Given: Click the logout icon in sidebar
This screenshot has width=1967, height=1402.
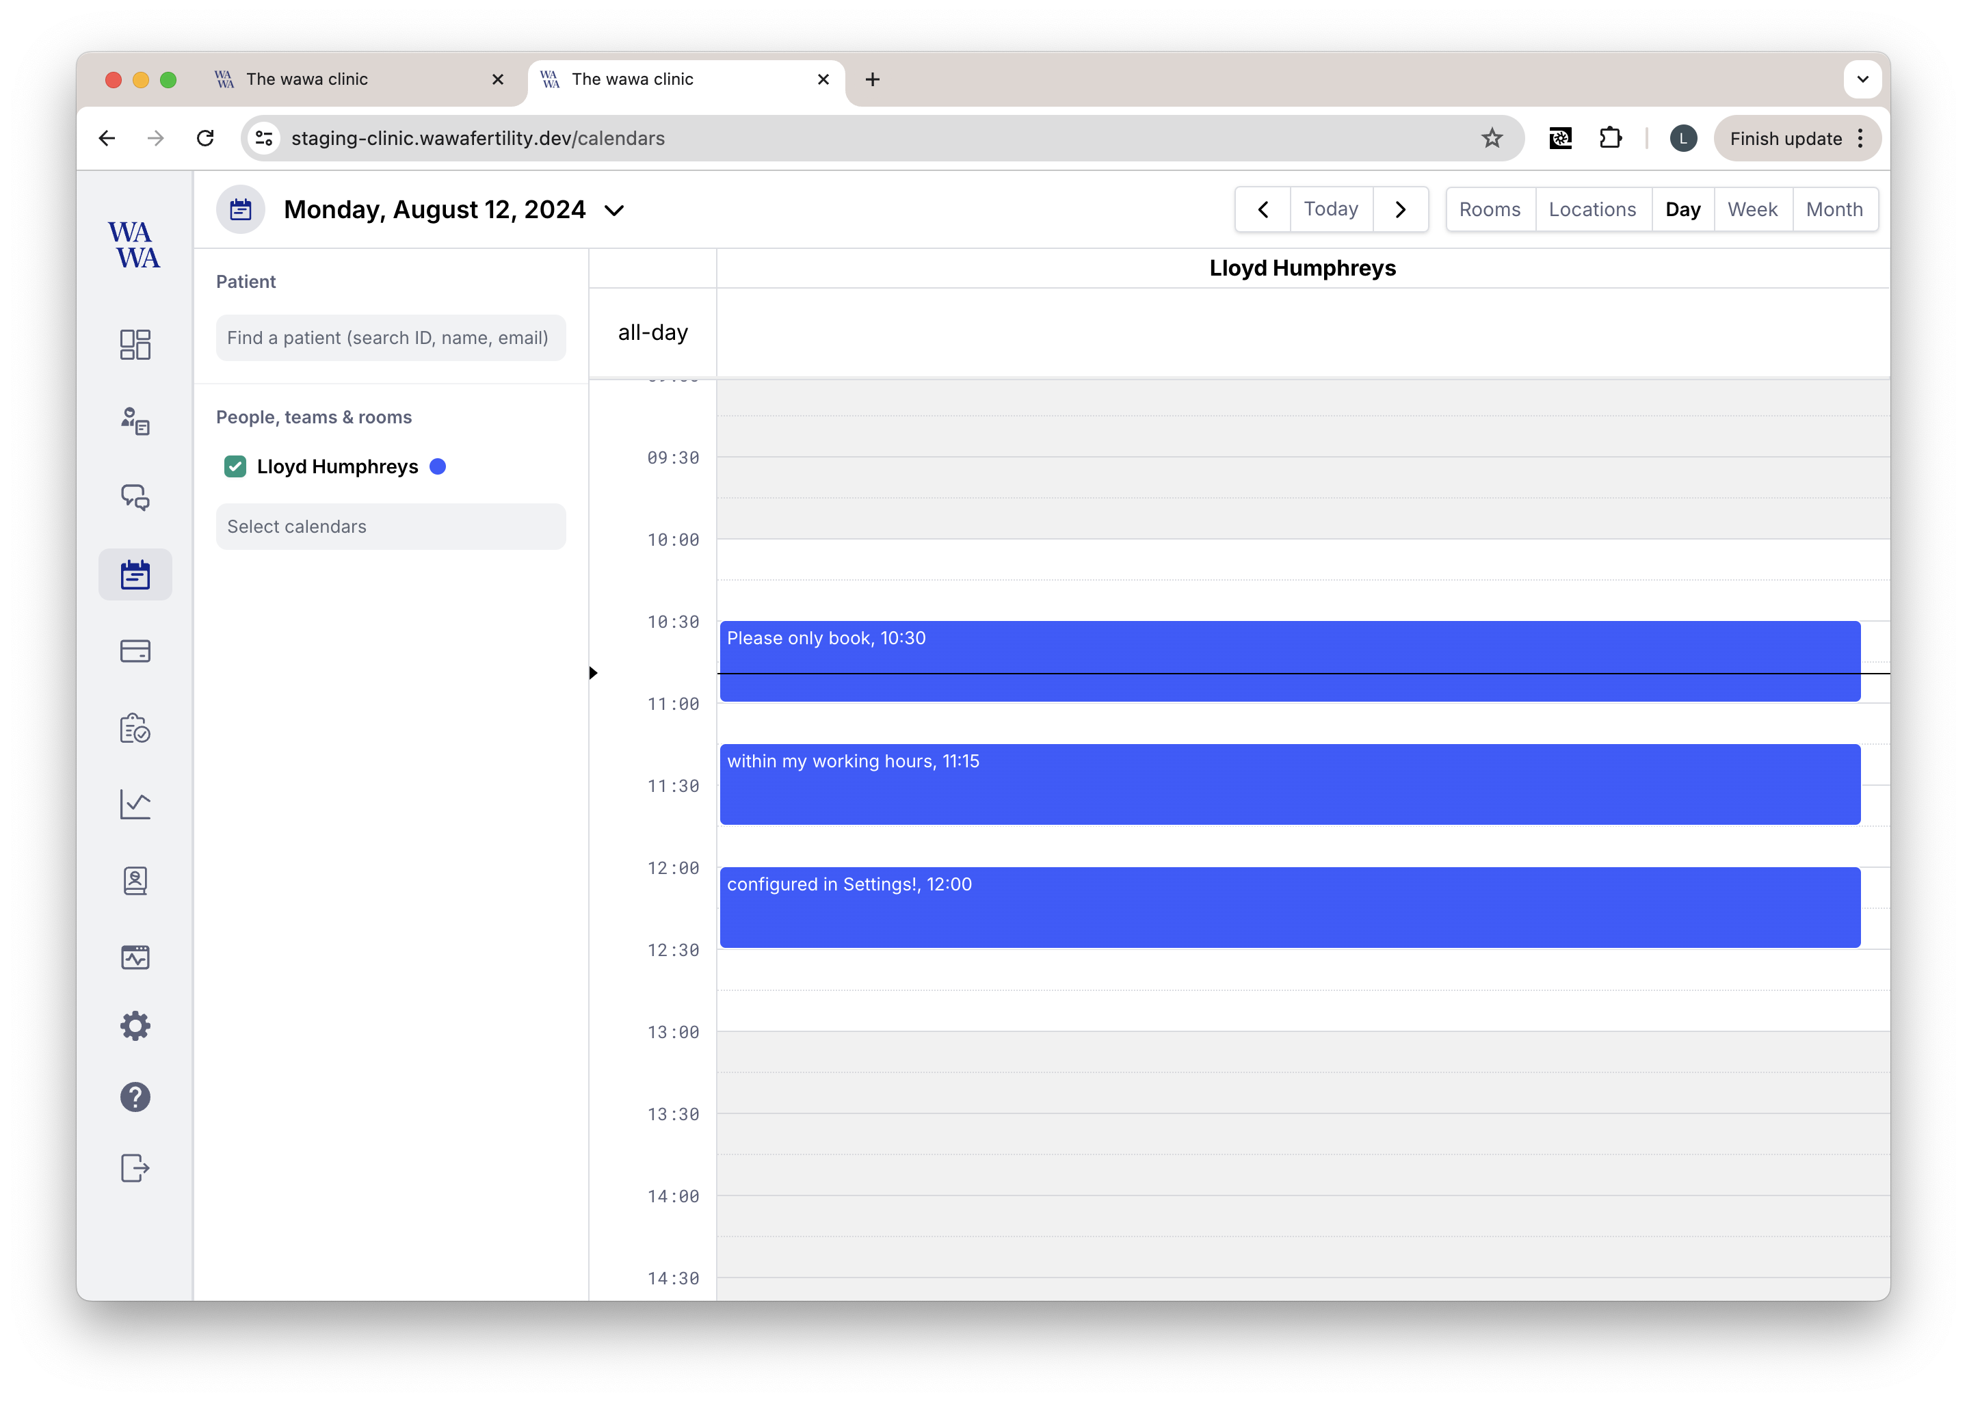Looking at the screenshot, I should 135,1168.
